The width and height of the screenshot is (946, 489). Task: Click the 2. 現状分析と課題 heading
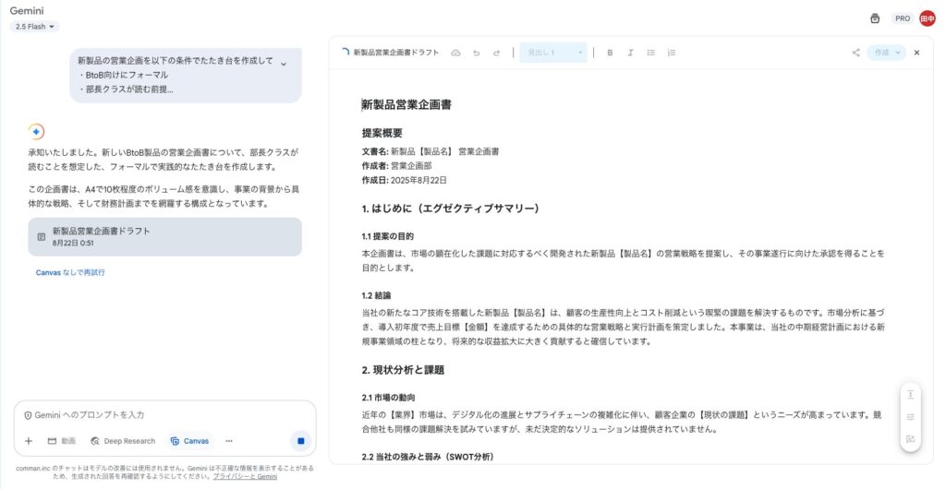(x=403, y=370)
